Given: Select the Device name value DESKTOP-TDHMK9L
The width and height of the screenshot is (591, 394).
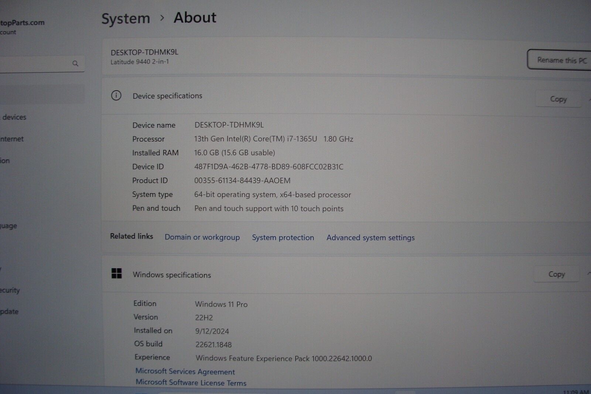Looking at the screenshot, I should click(229, 125).
